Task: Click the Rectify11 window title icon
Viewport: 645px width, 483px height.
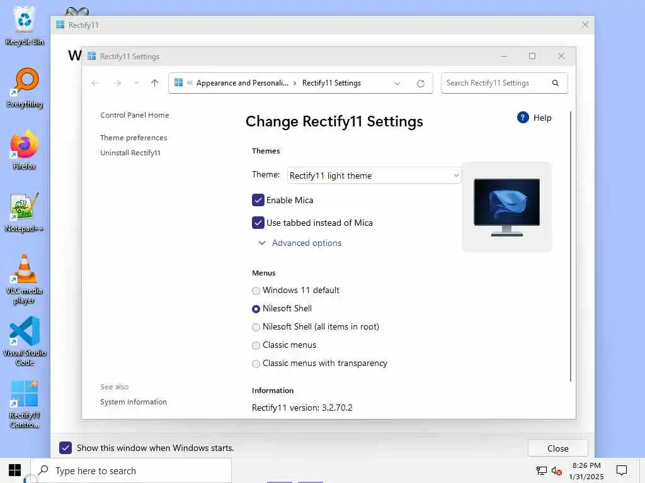Action: click(x=60, y=25)
